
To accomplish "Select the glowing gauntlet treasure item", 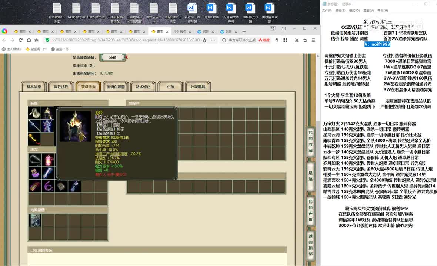I will coord(74,186).
